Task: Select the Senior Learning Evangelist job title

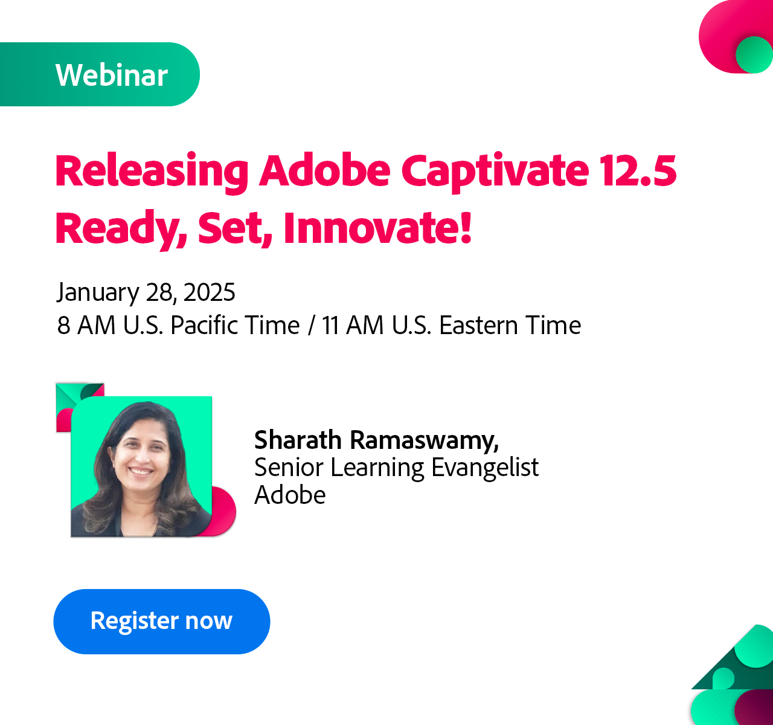Action: (x=396, y=468)
